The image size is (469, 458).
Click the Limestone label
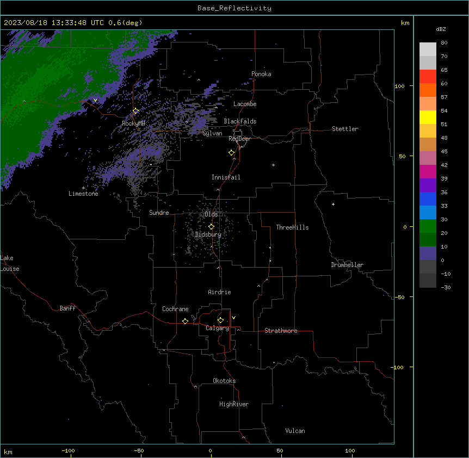pos(83,194)
